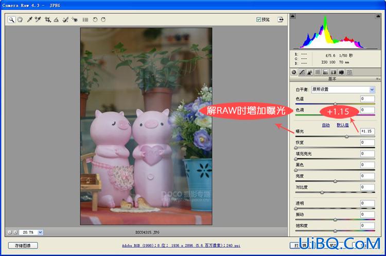Click the 恢复 recovery value field
Screen dimensions: 386x256
pyautogui.click(x=367, y=142)
